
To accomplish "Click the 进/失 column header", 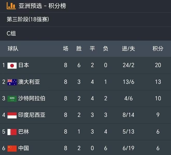I will tap(129, 49).
